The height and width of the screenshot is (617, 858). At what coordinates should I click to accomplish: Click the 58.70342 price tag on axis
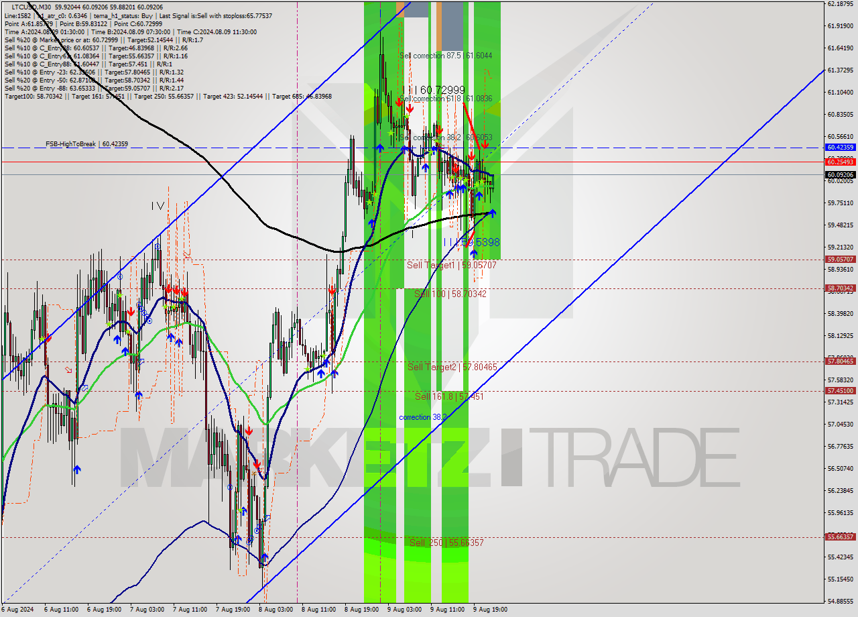840,288
